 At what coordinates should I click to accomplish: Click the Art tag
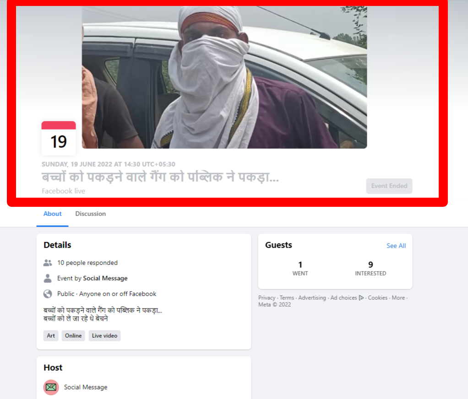coord(51,336)
